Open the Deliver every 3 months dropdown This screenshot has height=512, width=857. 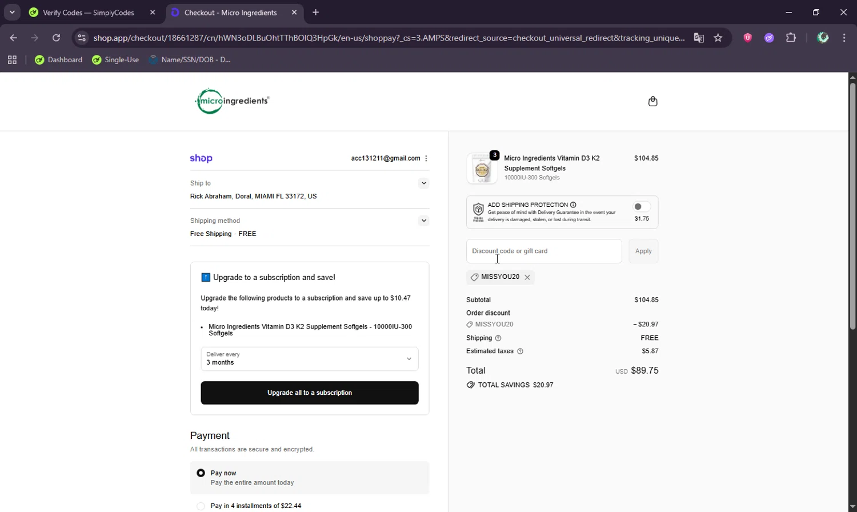pos(310,359)
